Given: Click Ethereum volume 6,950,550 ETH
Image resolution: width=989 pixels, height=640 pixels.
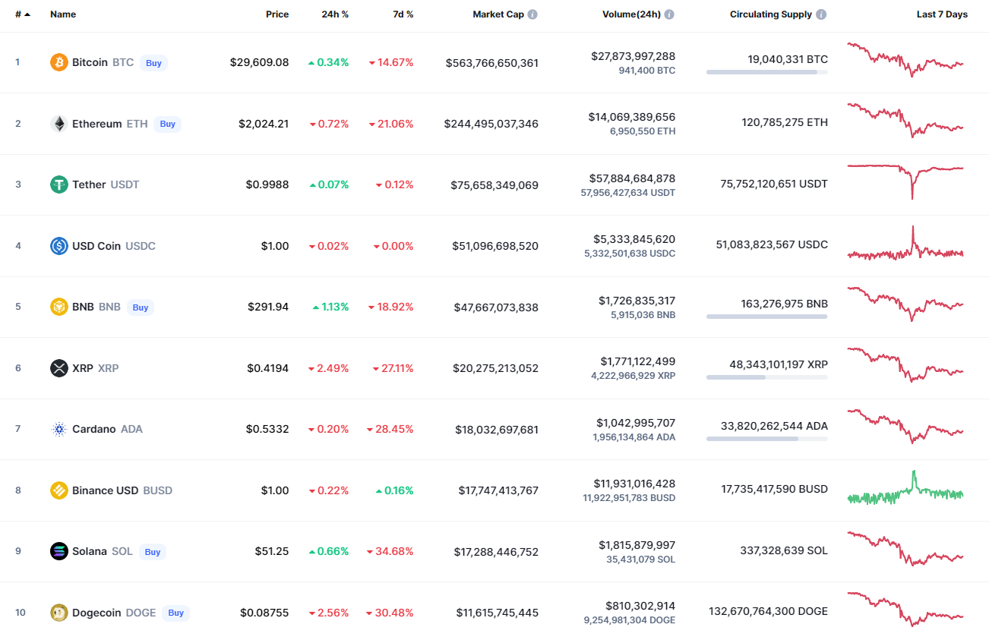Looking at the screenshot, I should click(x=643, y=131).
